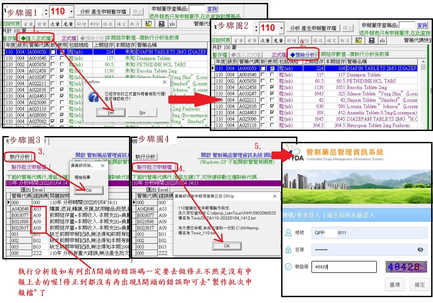Click 匯出 Excel in step 3
433x303 pixels.
coord(32,190)
